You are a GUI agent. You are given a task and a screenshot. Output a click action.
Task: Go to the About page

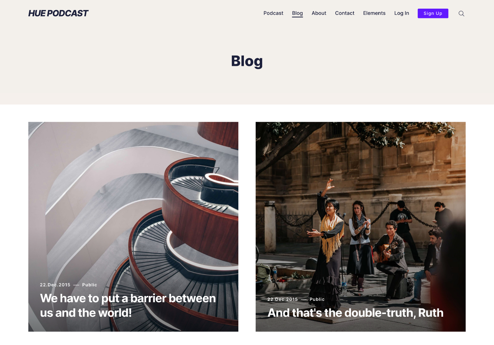point(319,13)
